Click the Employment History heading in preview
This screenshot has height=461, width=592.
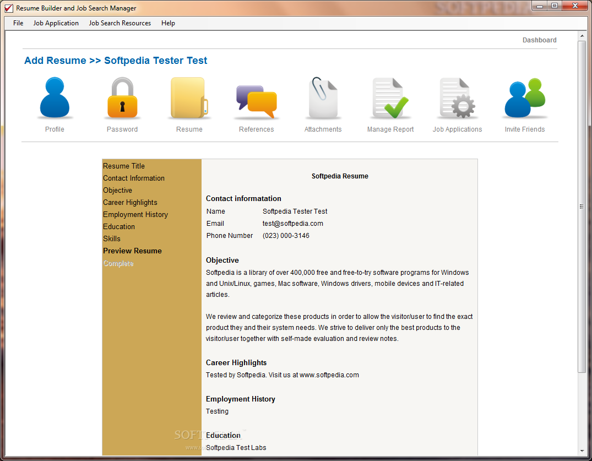pos(241,399)
